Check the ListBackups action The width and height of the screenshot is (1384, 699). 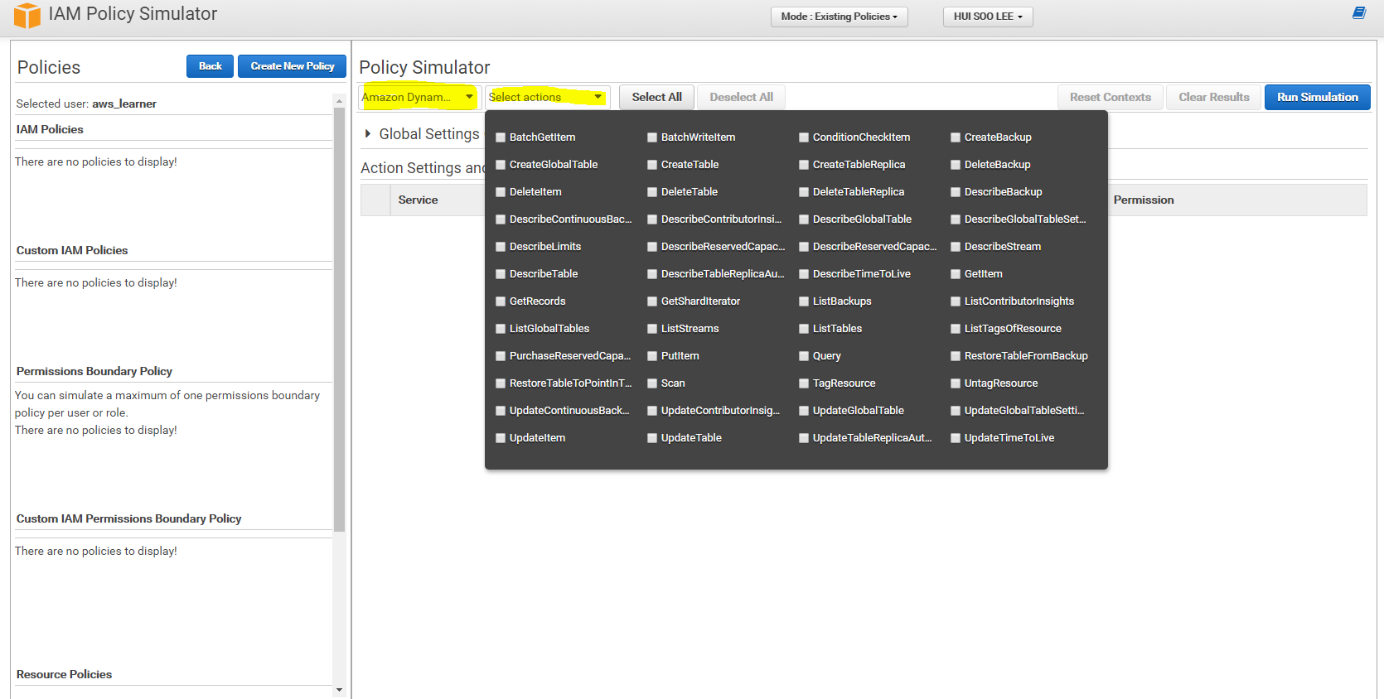tap(804, 301)
